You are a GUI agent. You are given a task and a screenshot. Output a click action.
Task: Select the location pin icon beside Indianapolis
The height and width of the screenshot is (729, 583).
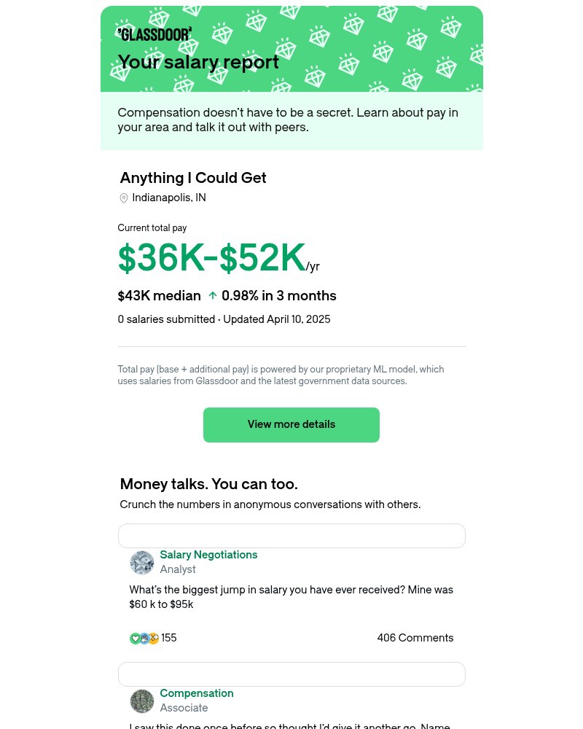tap(124, 198)
